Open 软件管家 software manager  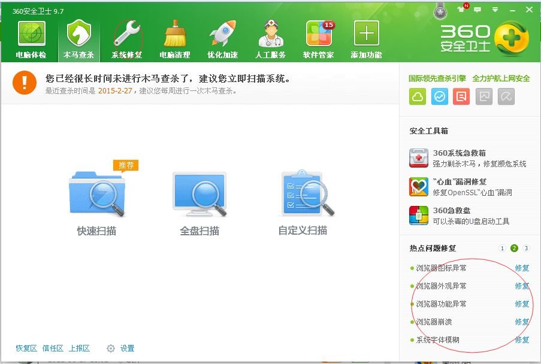pos(319,39)
